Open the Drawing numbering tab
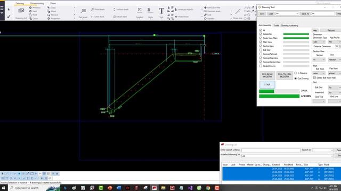The width and height of the screenshot is (341, 191). [289, 25]
